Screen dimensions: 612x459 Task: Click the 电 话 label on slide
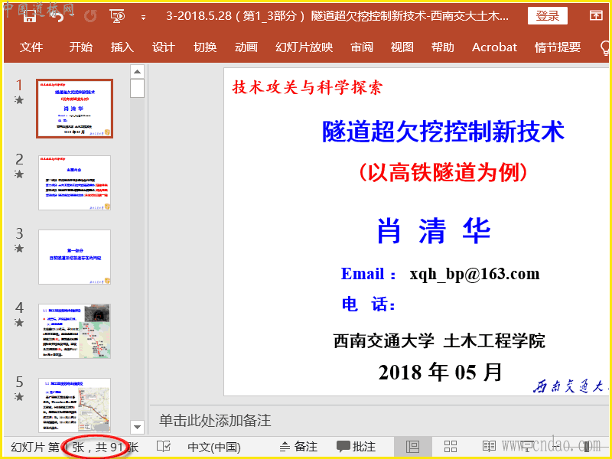click(369, 304)
